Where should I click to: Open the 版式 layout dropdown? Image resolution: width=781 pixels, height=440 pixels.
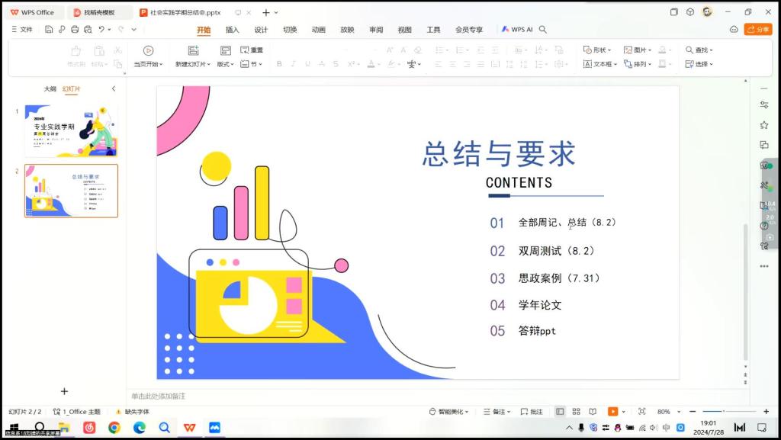225,65
